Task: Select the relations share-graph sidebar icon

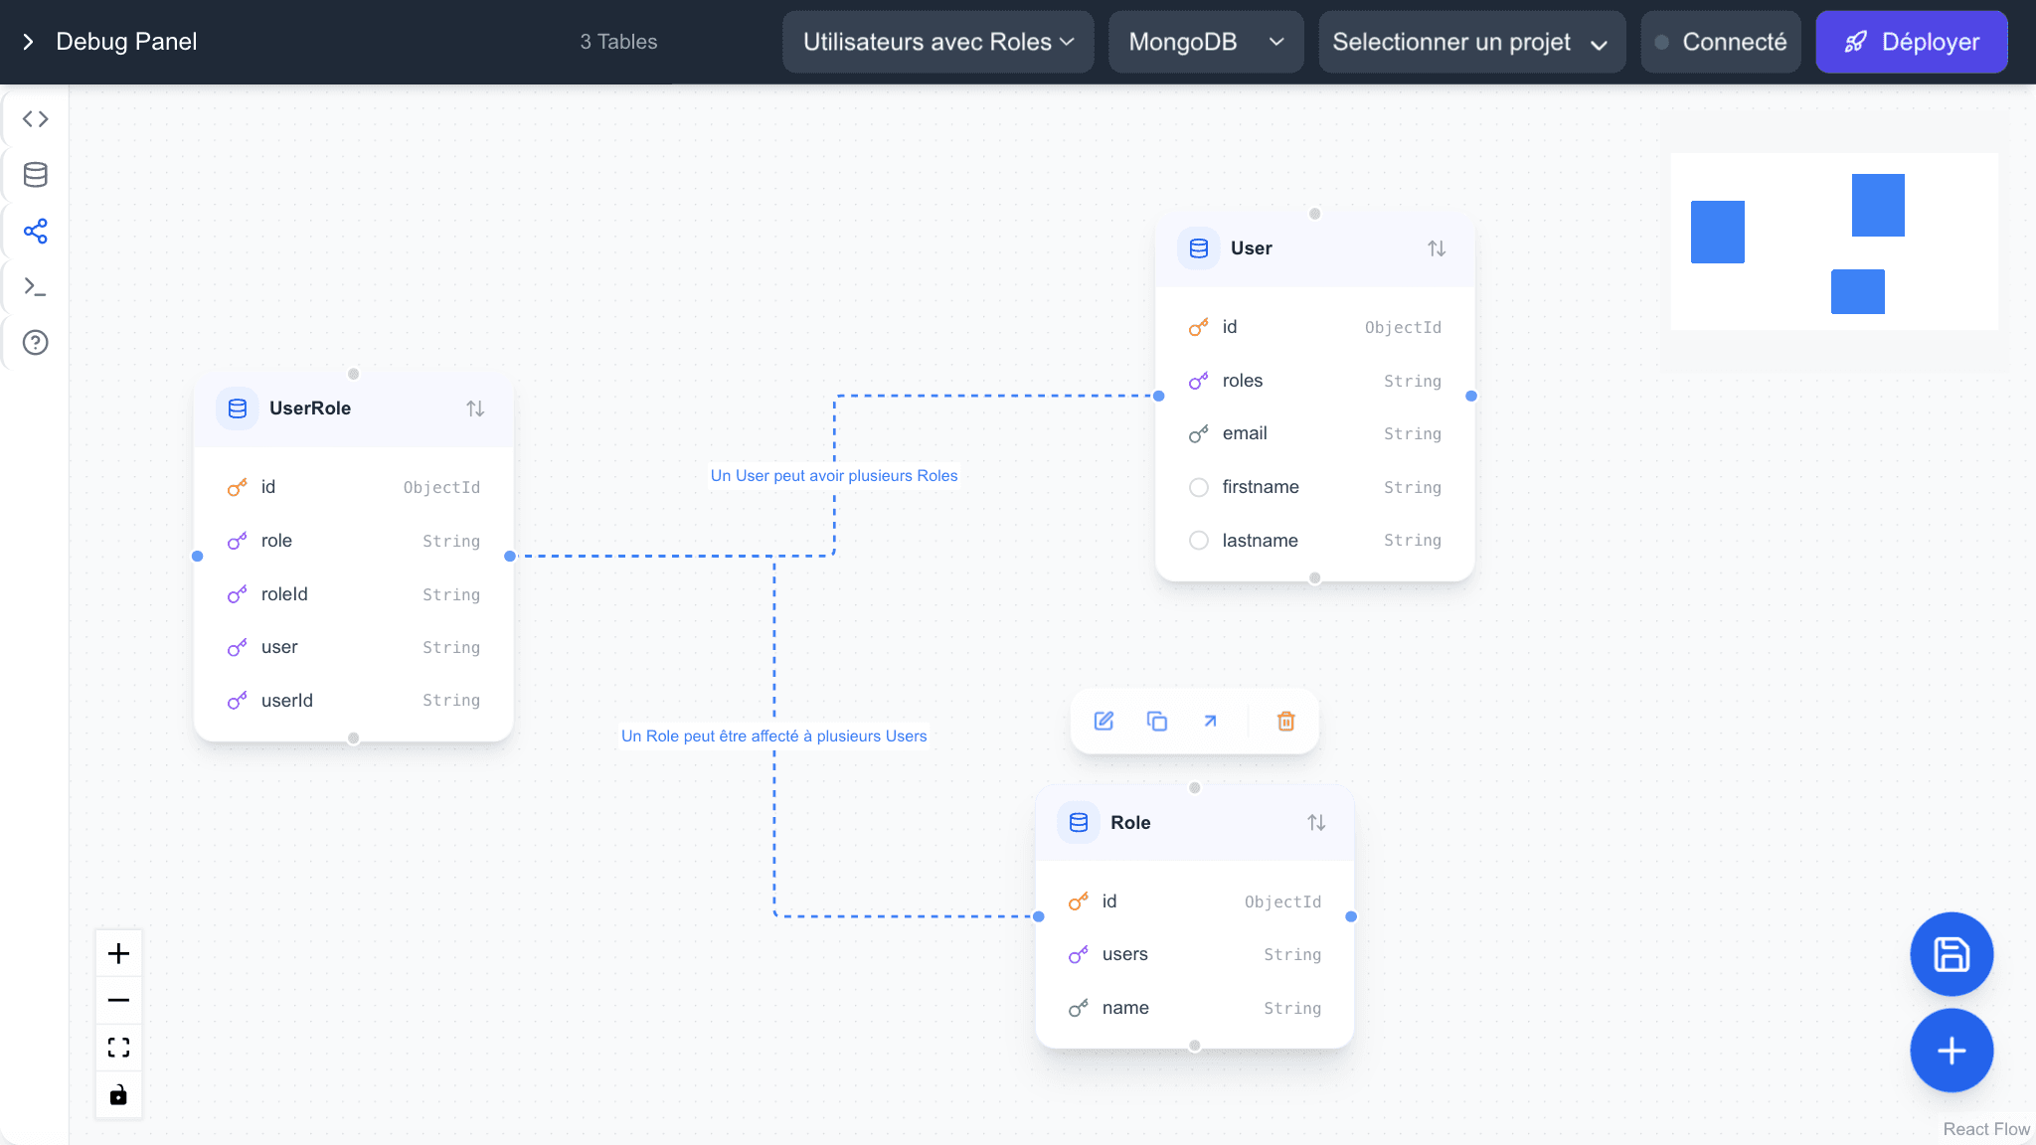Action: pos(36,232)
